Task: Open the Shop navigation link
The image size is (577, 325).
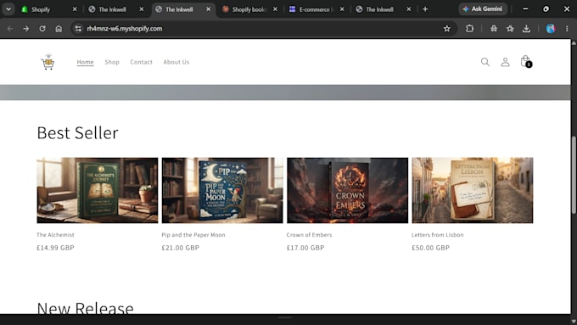Action: [x=112, y=62]
